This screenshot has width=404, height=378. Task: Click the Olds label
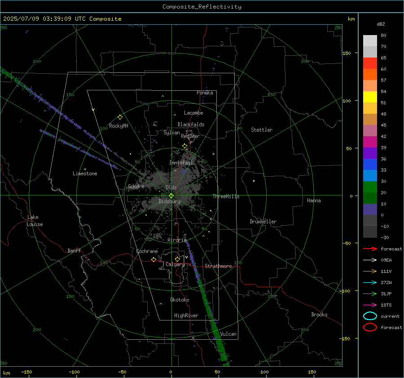171,187
